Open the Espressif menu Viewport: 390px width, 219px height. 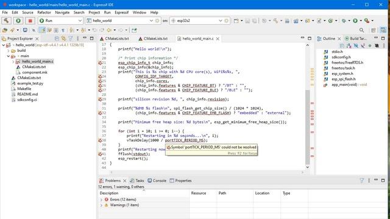pos(122,12)
